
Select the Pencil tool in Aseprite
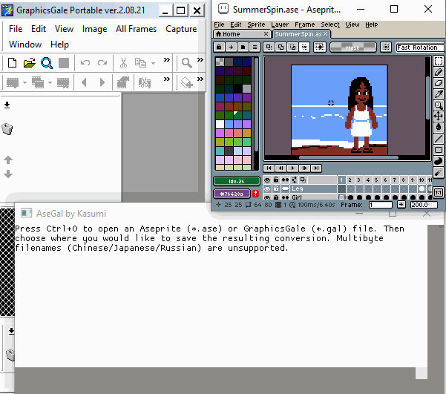coord(439,72)
